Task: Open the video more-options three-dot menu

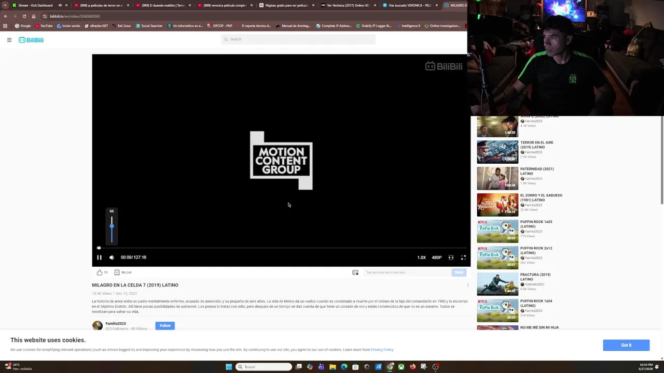Action: (467, 285)
